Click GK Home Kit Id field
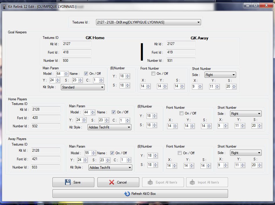The height and width of the screenshot is (205, 275). pyautogui.click(x=76, y=44)
